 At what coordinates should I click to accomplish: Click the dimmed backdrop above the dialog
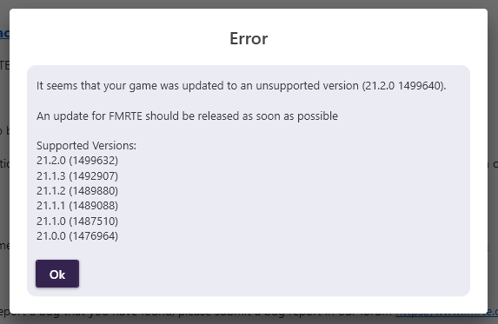pyautogui.click(x=249, y=3)
